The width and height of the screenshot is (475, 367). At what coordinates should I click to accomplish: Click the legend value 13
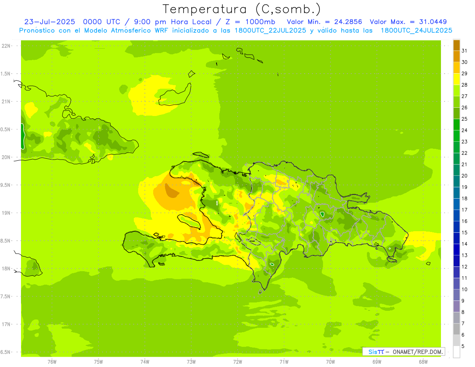click(465, 255)
